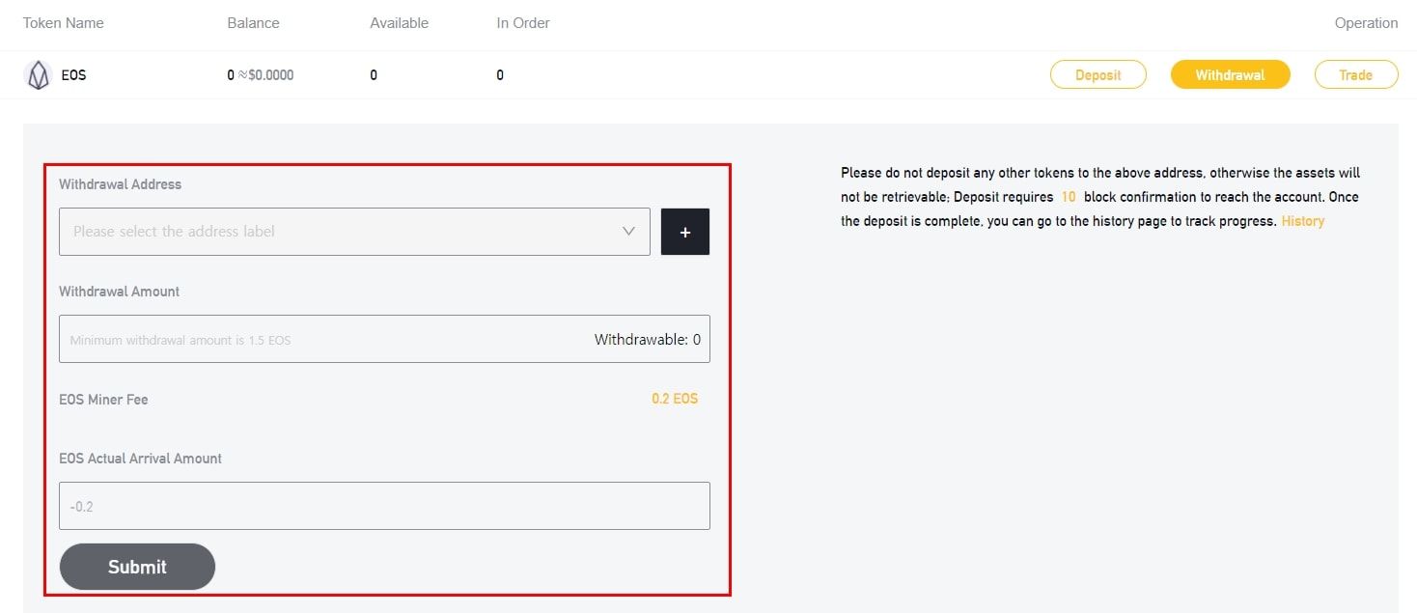Viewport: 1417px width, 613px height.
Task: Click the Withdrawal Address label
Action: [x=120, y=184]
